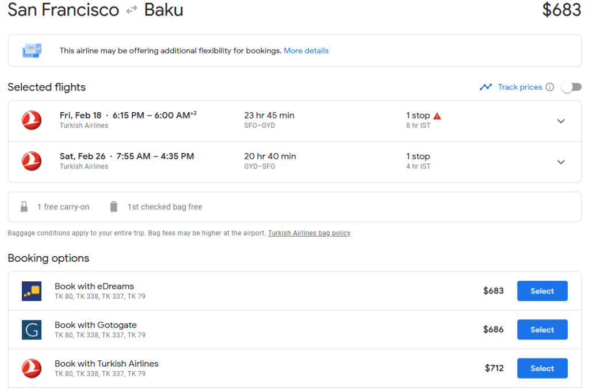Viewport: 589px width, 389px height.
Task: Click the Gotogate logo in booking options
Action: (x=32, y=329)
